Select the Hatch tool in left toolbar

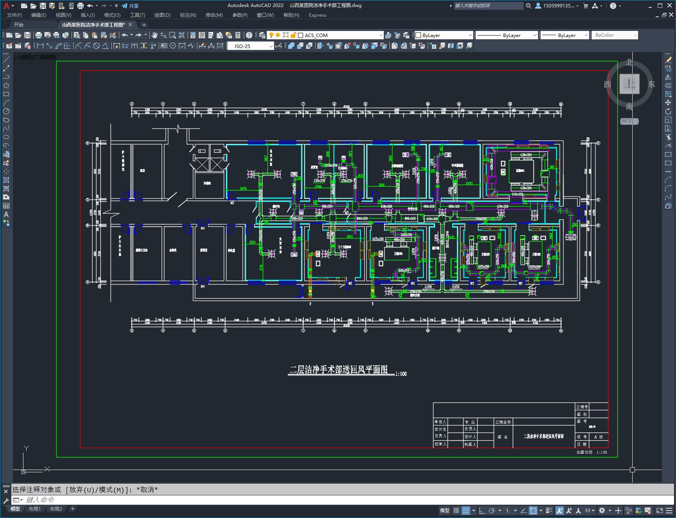point(6,180)
